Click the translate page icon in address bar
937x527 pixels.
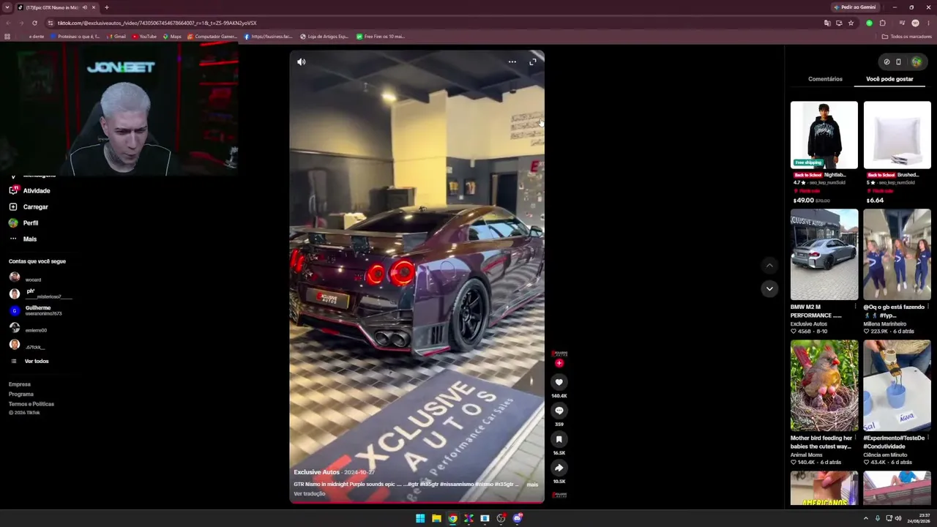[x=827, y=23]
